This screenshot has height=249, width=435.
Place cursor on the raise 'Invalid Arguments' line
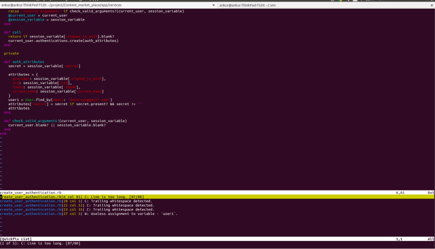coord(96,11)
